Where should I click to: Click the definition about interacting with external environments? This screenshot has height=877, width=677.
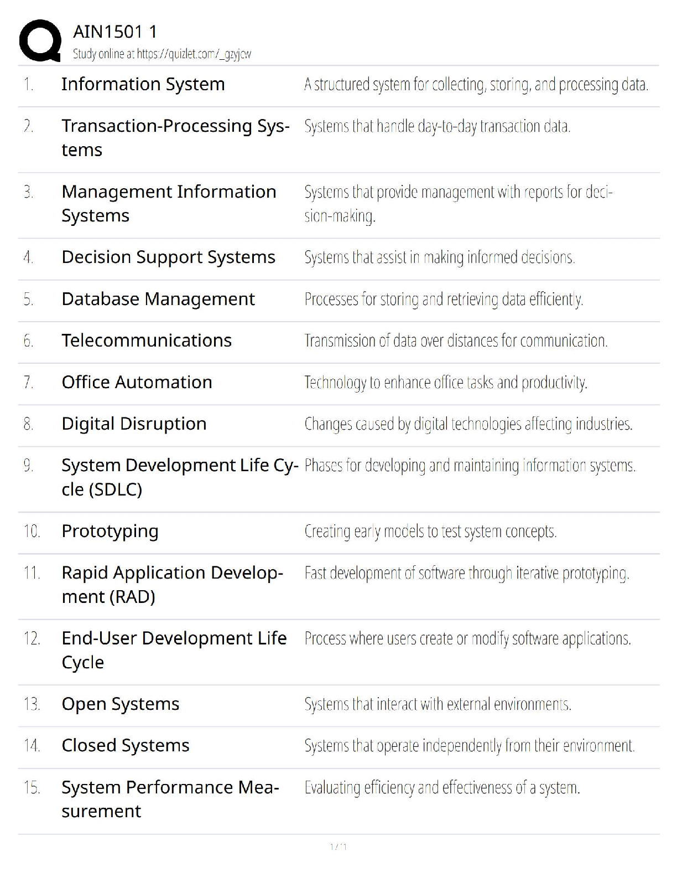pos(438,704)
